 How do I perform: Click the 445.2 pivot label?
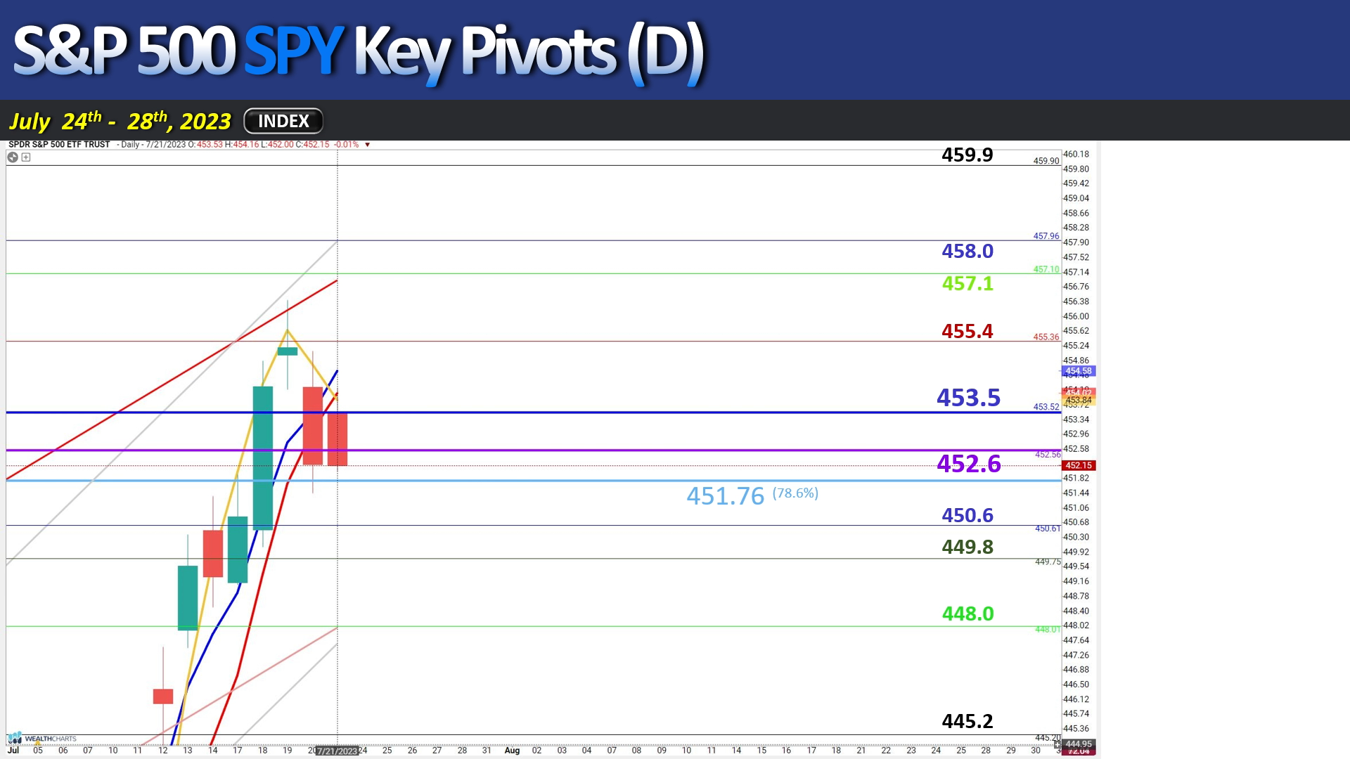[967, 721]
